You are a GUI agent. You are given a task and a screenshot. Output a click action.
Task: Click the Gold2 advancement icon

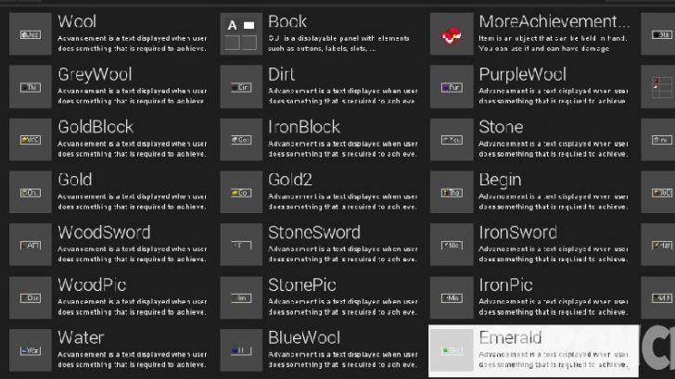241,193
